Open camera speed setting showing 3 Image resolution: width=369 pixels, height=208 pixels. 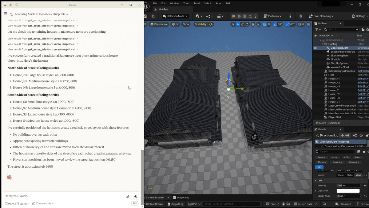301,24
